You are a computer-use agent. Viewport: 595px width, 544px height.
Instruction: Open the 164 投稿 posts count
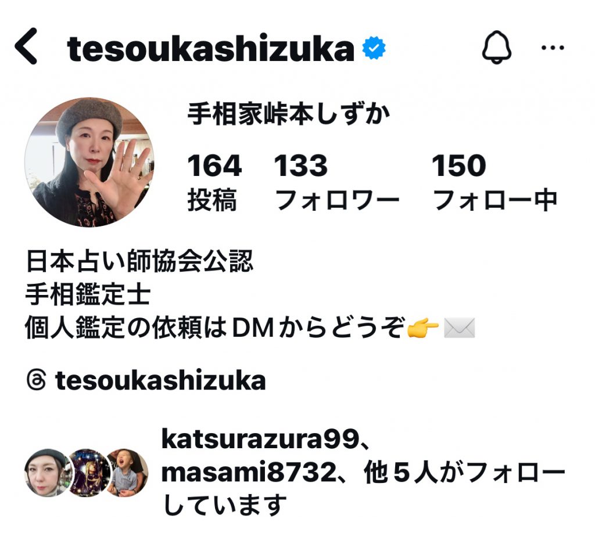pyautogui.click(x=214, y=182)
